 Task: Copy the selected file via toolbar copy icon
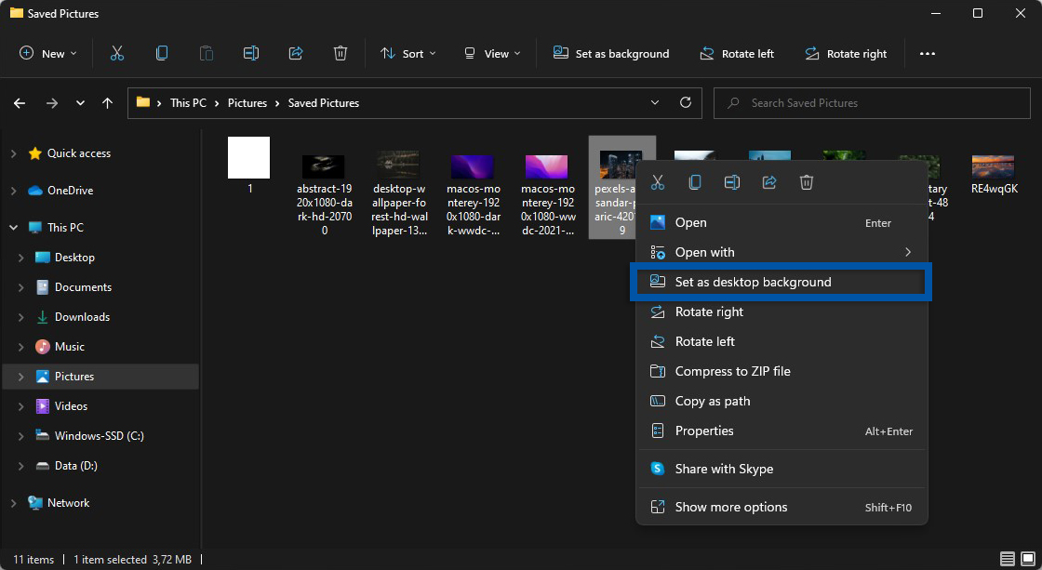tap(161, 53)
